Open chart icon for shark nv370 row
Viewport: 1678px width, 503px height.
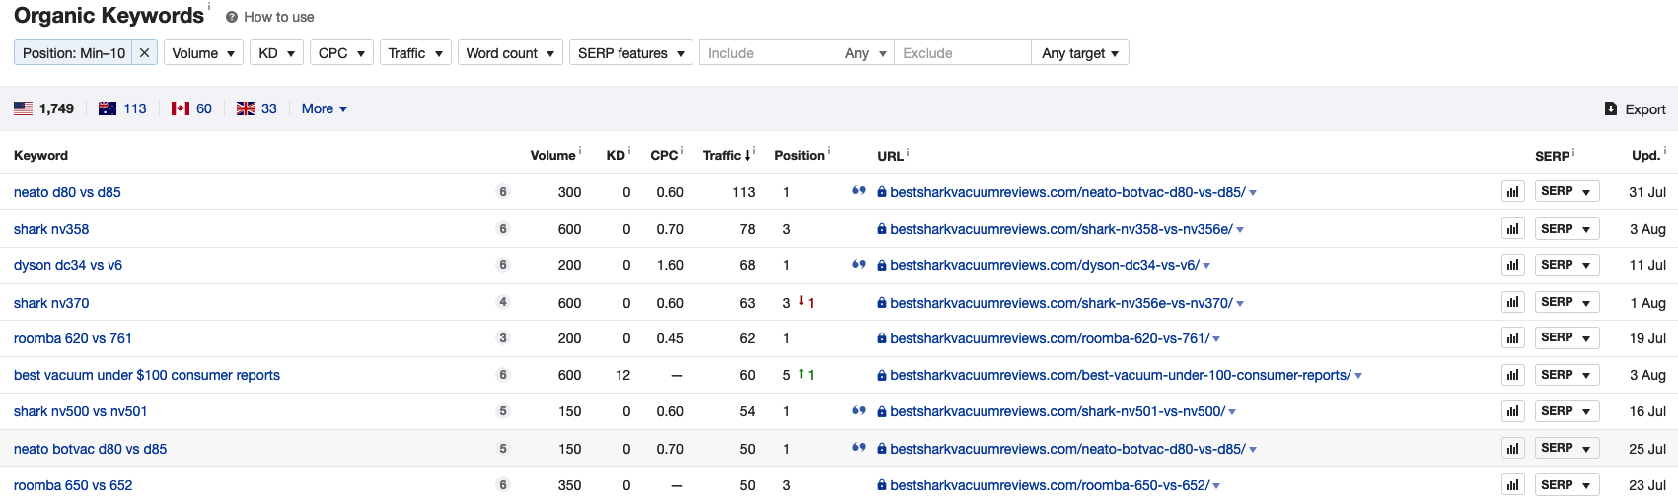(1512, 302)
